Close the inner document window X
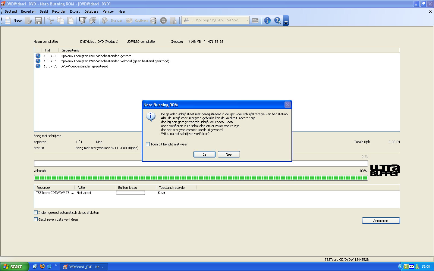This screenshot has height=271, width=434. pos(430,11)
